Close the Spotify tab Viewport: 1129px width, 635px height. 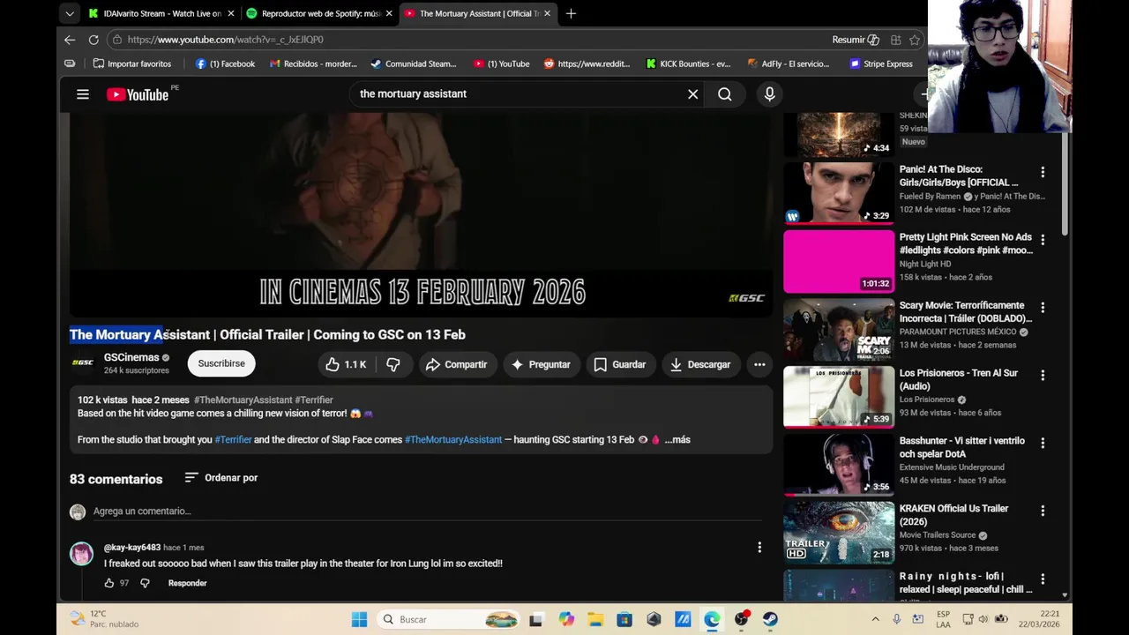click(389, 13)
